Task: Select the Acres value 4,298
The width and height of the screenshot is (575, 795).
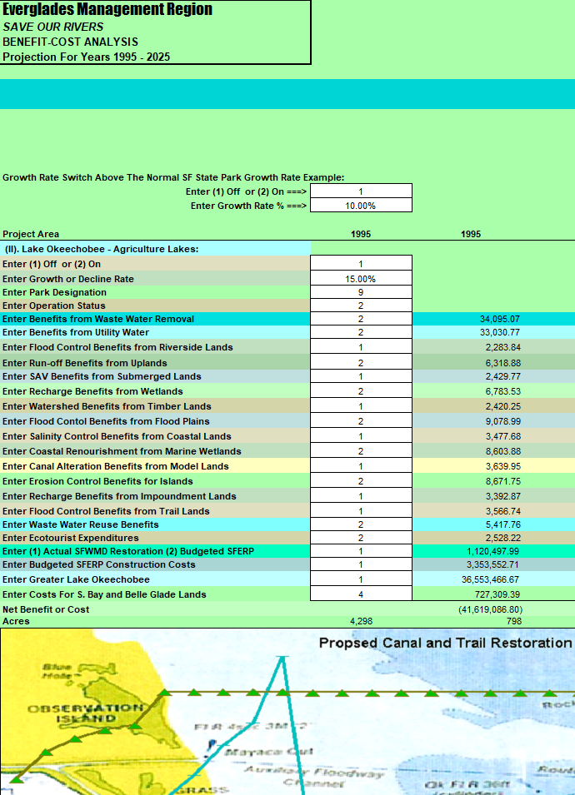Action: pos(361,621)
